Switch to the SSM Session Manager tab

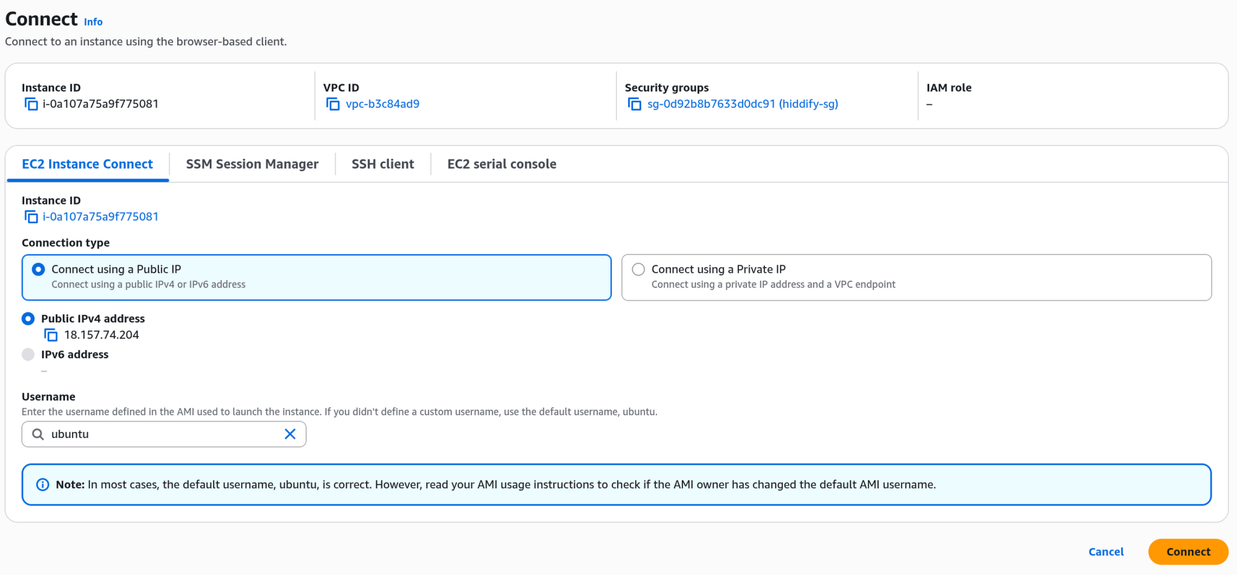click(x=252, y=164)
